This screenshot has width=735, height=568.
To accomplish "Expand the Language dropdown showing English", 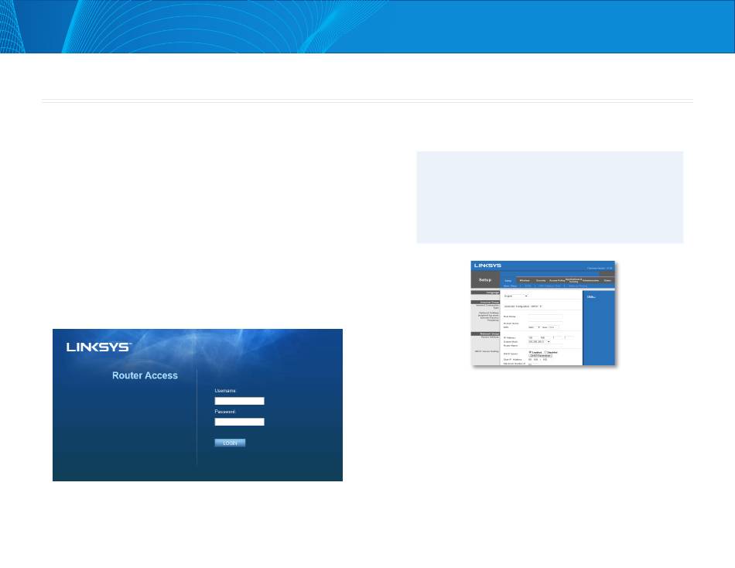I will tap(515, 296).
